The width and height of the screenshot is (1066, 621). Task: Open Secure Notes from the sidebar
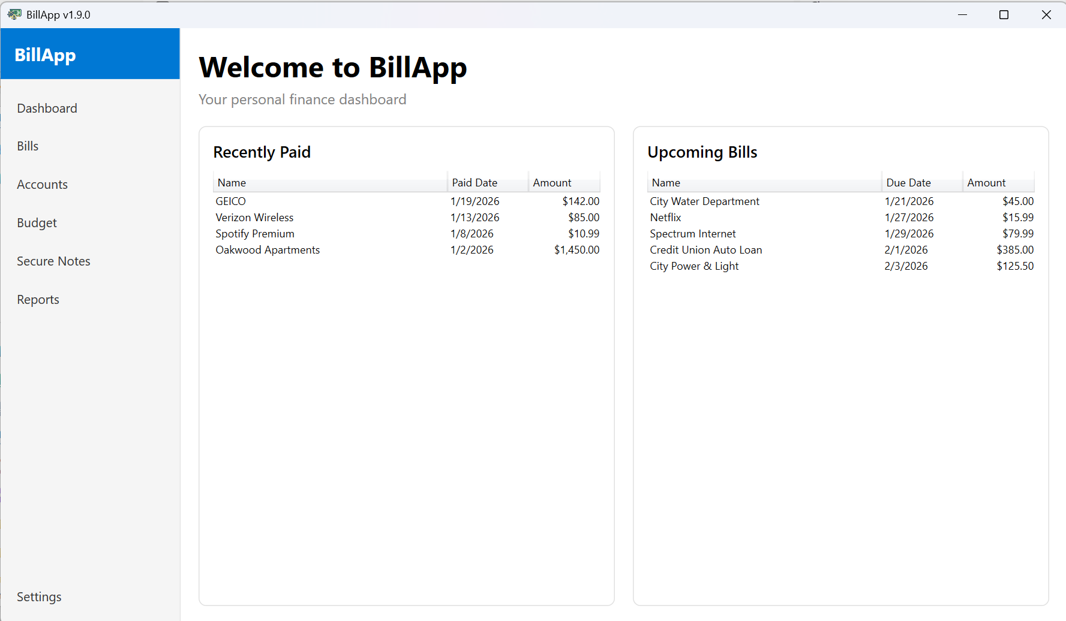click(53, 261)
